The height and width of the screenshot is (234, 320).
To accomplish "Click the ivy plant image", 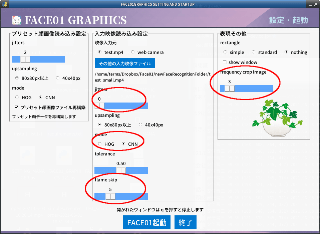I will (278, 118).
